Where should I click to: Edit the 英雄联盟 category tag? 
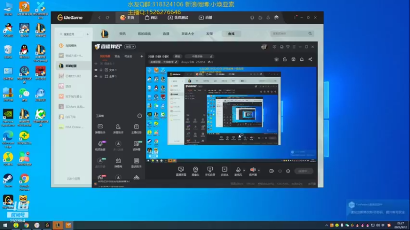click(163, 62)
